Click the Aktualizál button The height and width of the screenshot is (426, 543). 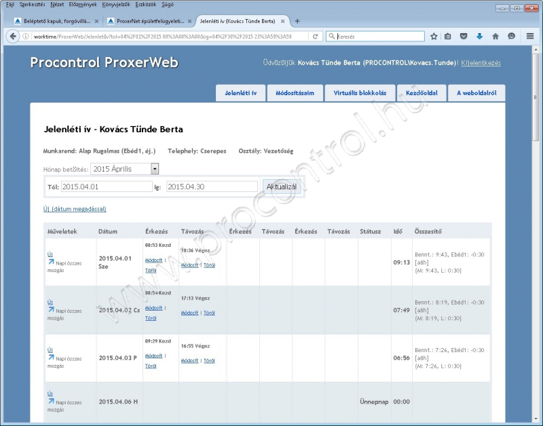click(x=282, y=187)
